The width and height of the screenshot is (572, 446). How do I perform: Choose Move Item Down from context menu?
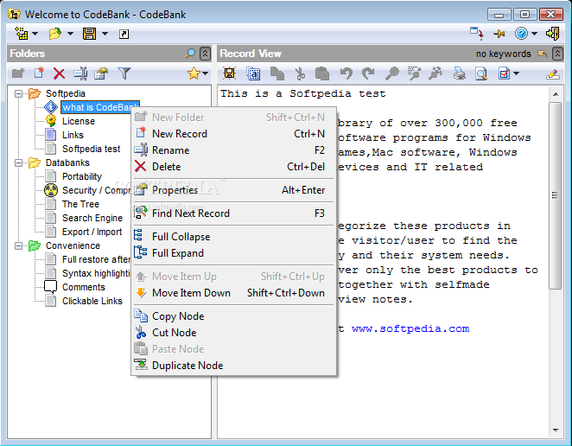(233, 293)
